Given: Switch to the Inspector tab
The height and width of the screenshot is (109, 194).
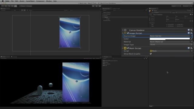Looking at the screenshot, I should (153, 9).
